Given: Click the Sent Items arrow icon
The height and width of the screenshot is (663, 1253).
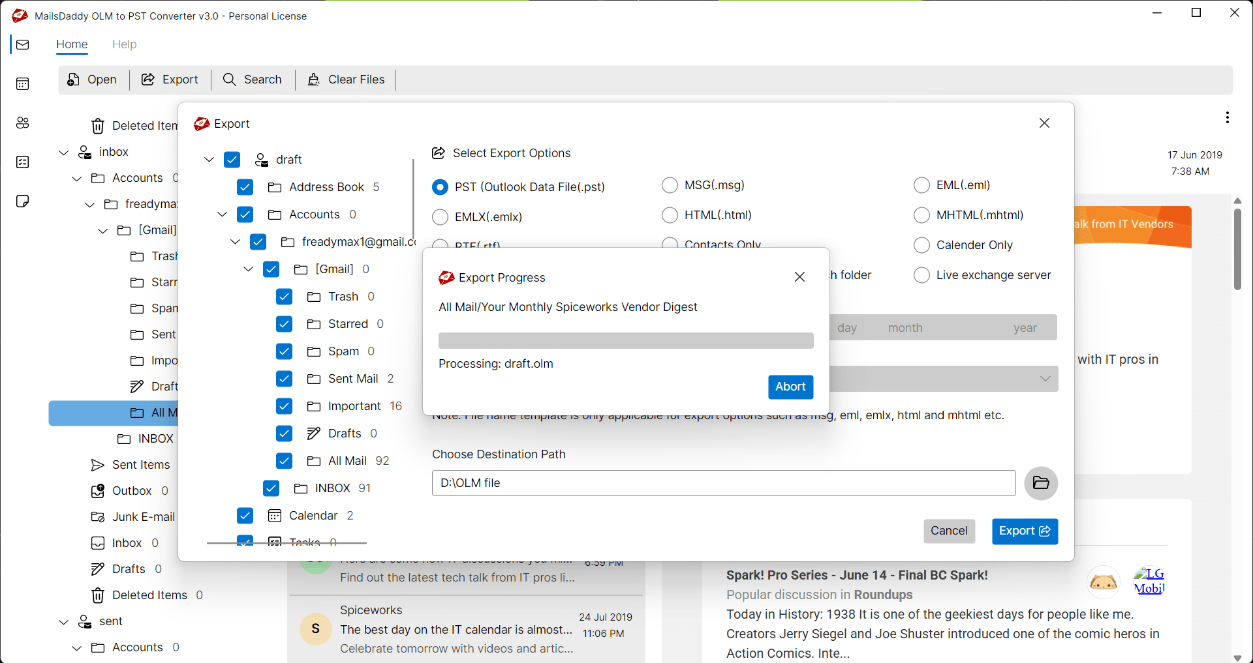Looking at the screenshot, I should pyautogui.click(x=98, y=465).
